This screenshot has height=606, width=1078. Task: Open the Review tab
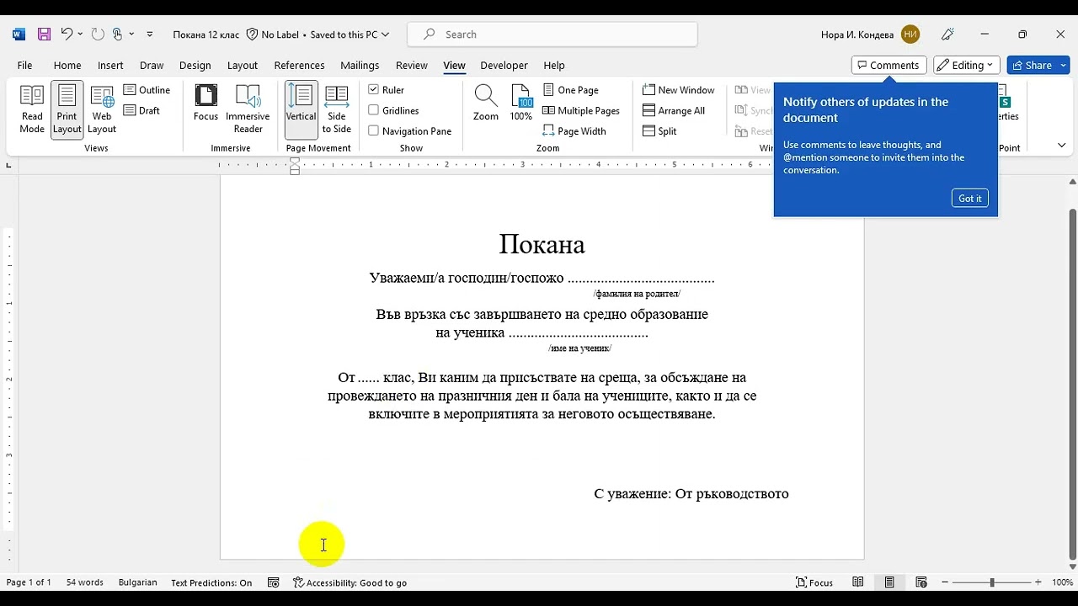[x=411, y=65]
